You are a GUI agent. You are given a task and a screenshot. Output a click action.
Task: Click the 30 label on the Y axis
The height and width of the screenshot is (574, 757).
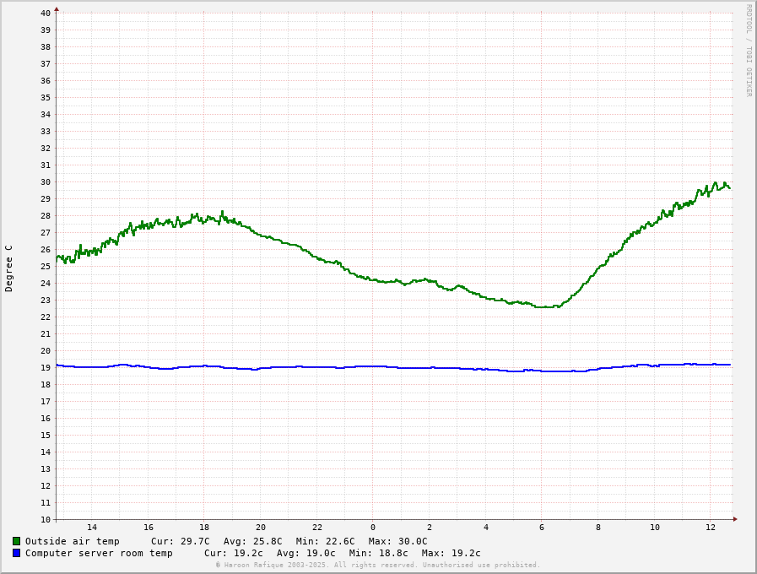click(45, 181)
